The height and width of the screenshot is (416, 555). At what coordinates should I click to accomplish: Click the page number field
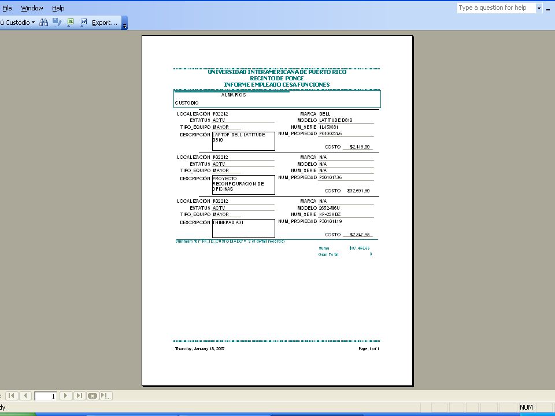[45, 396]
